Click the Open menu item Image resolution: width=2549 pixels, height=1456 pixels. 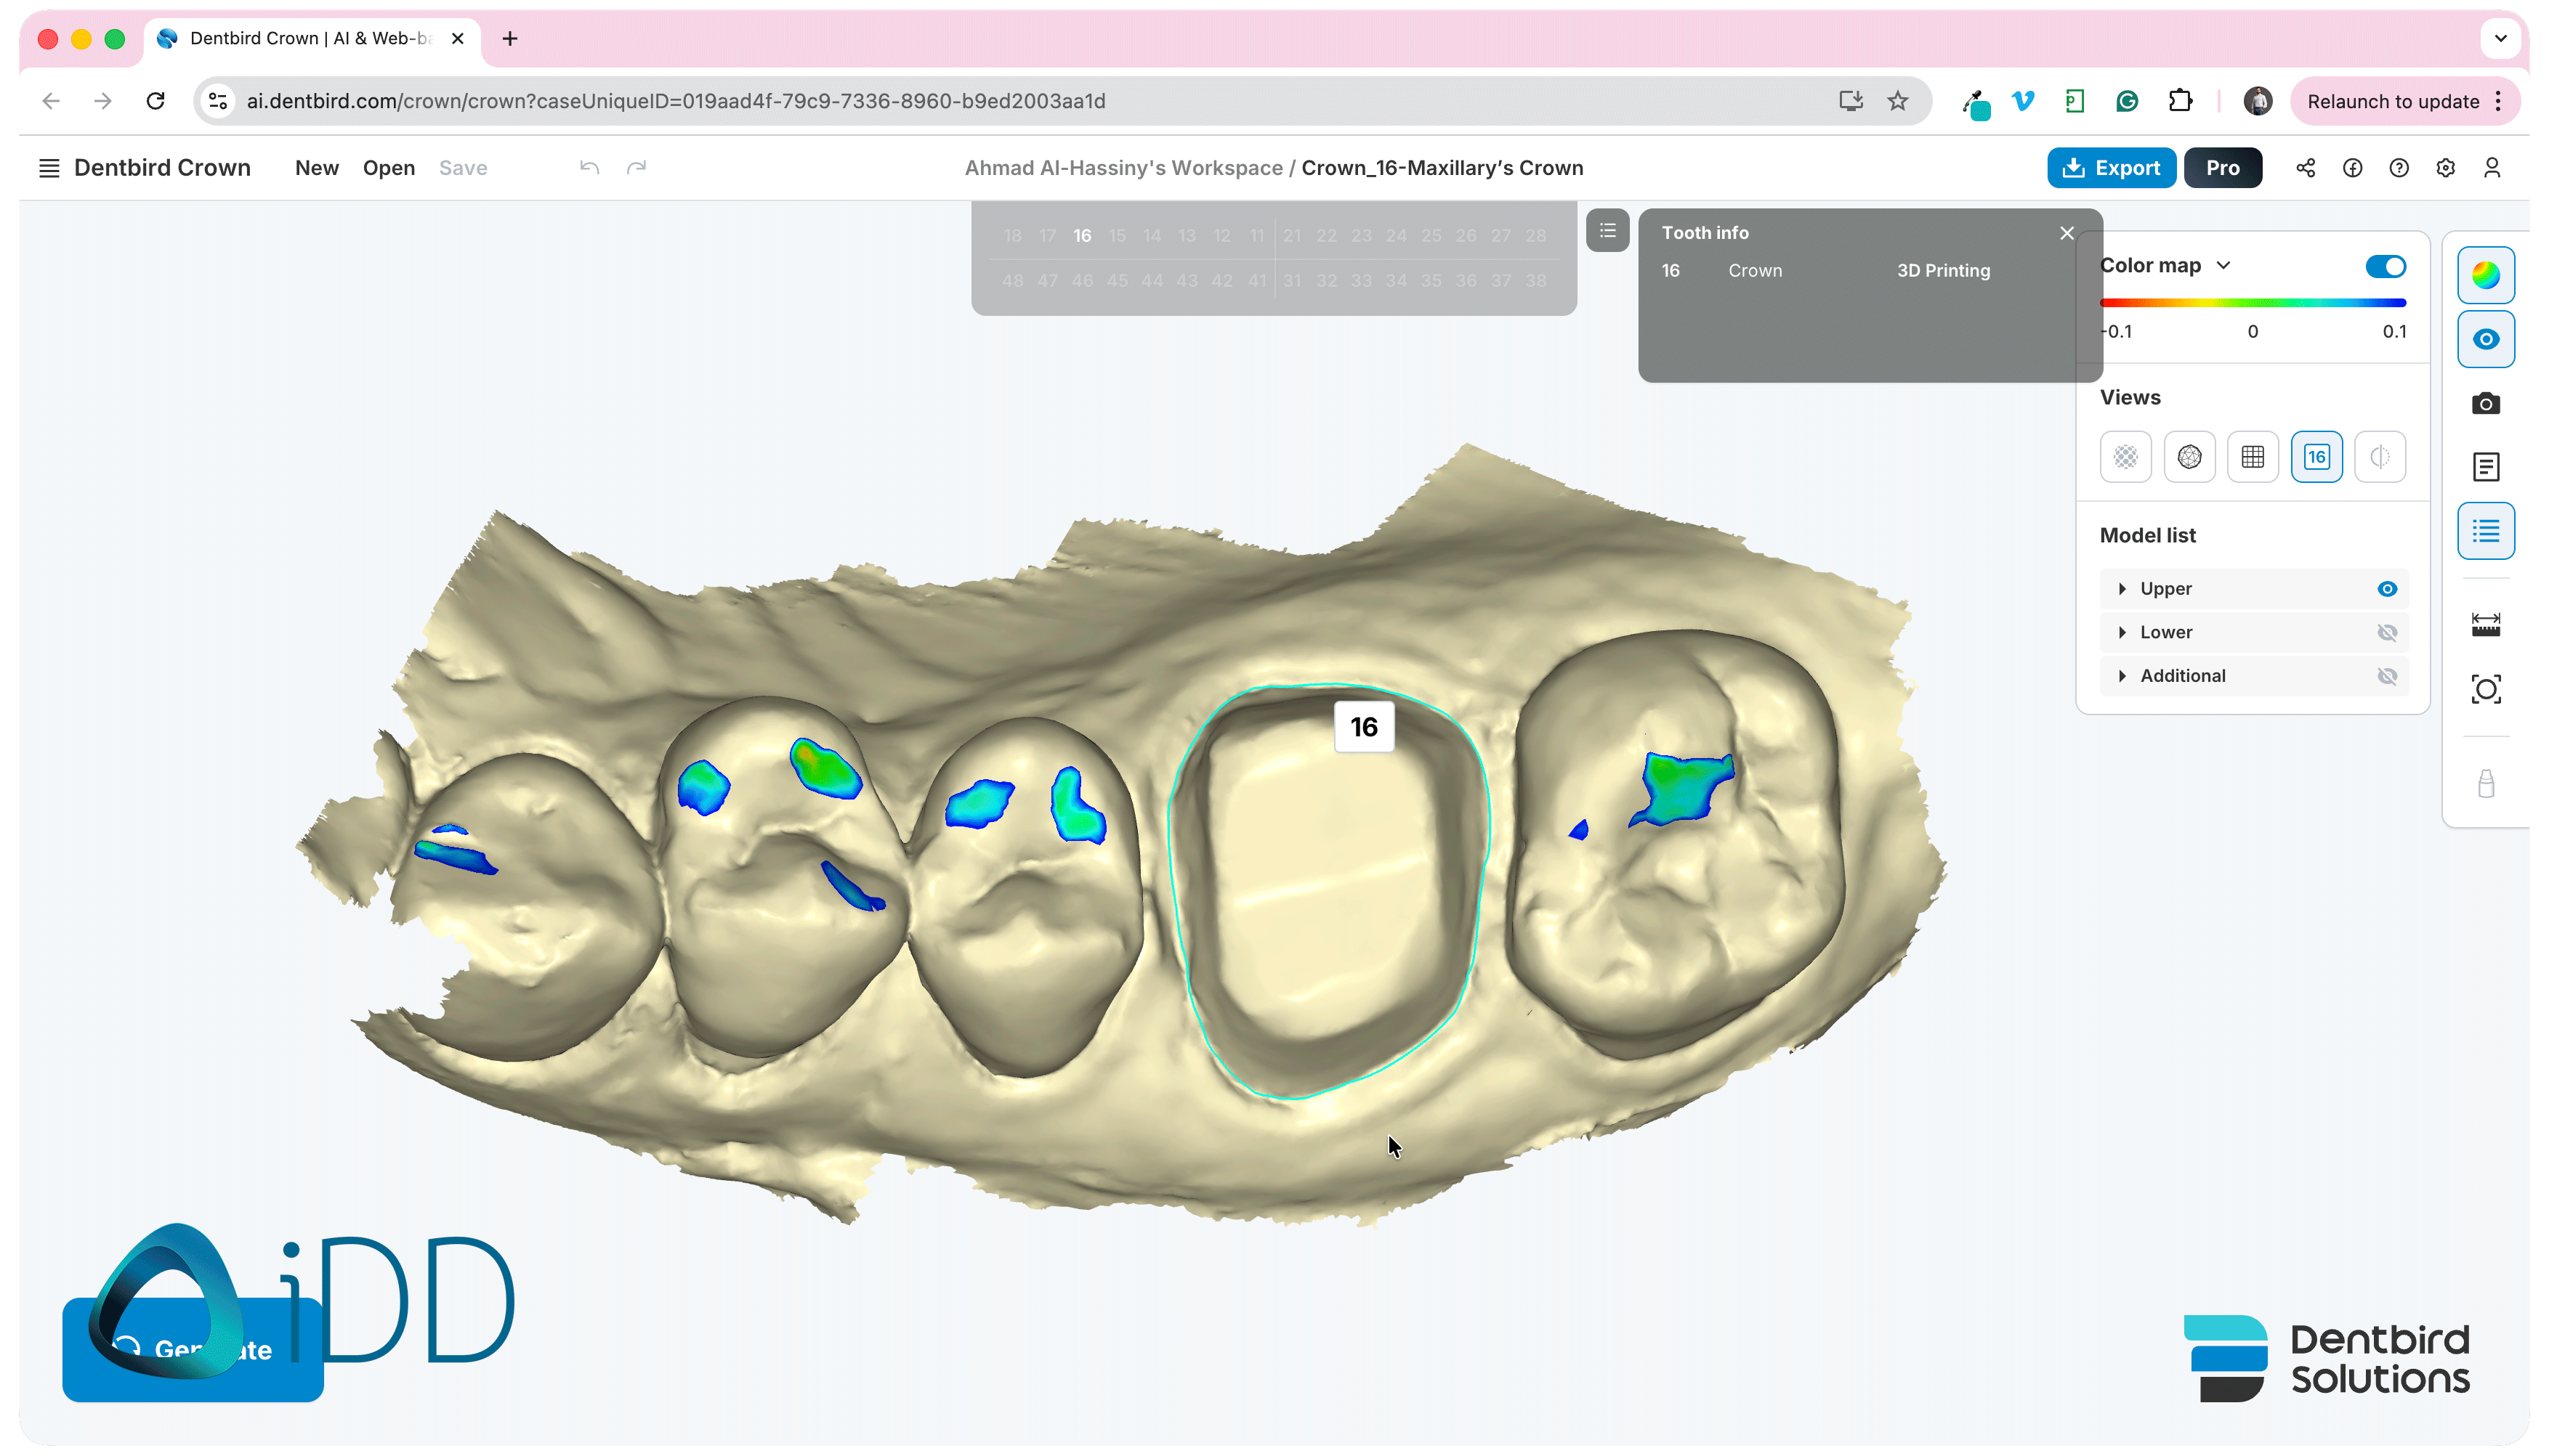pyautogui.click(x=388, y=168)
